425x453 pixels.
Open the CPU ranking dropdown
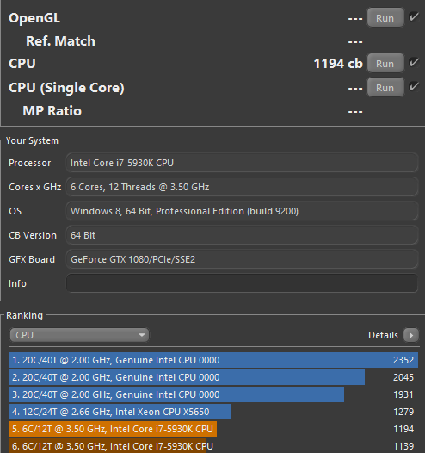[x=79, y=335]
